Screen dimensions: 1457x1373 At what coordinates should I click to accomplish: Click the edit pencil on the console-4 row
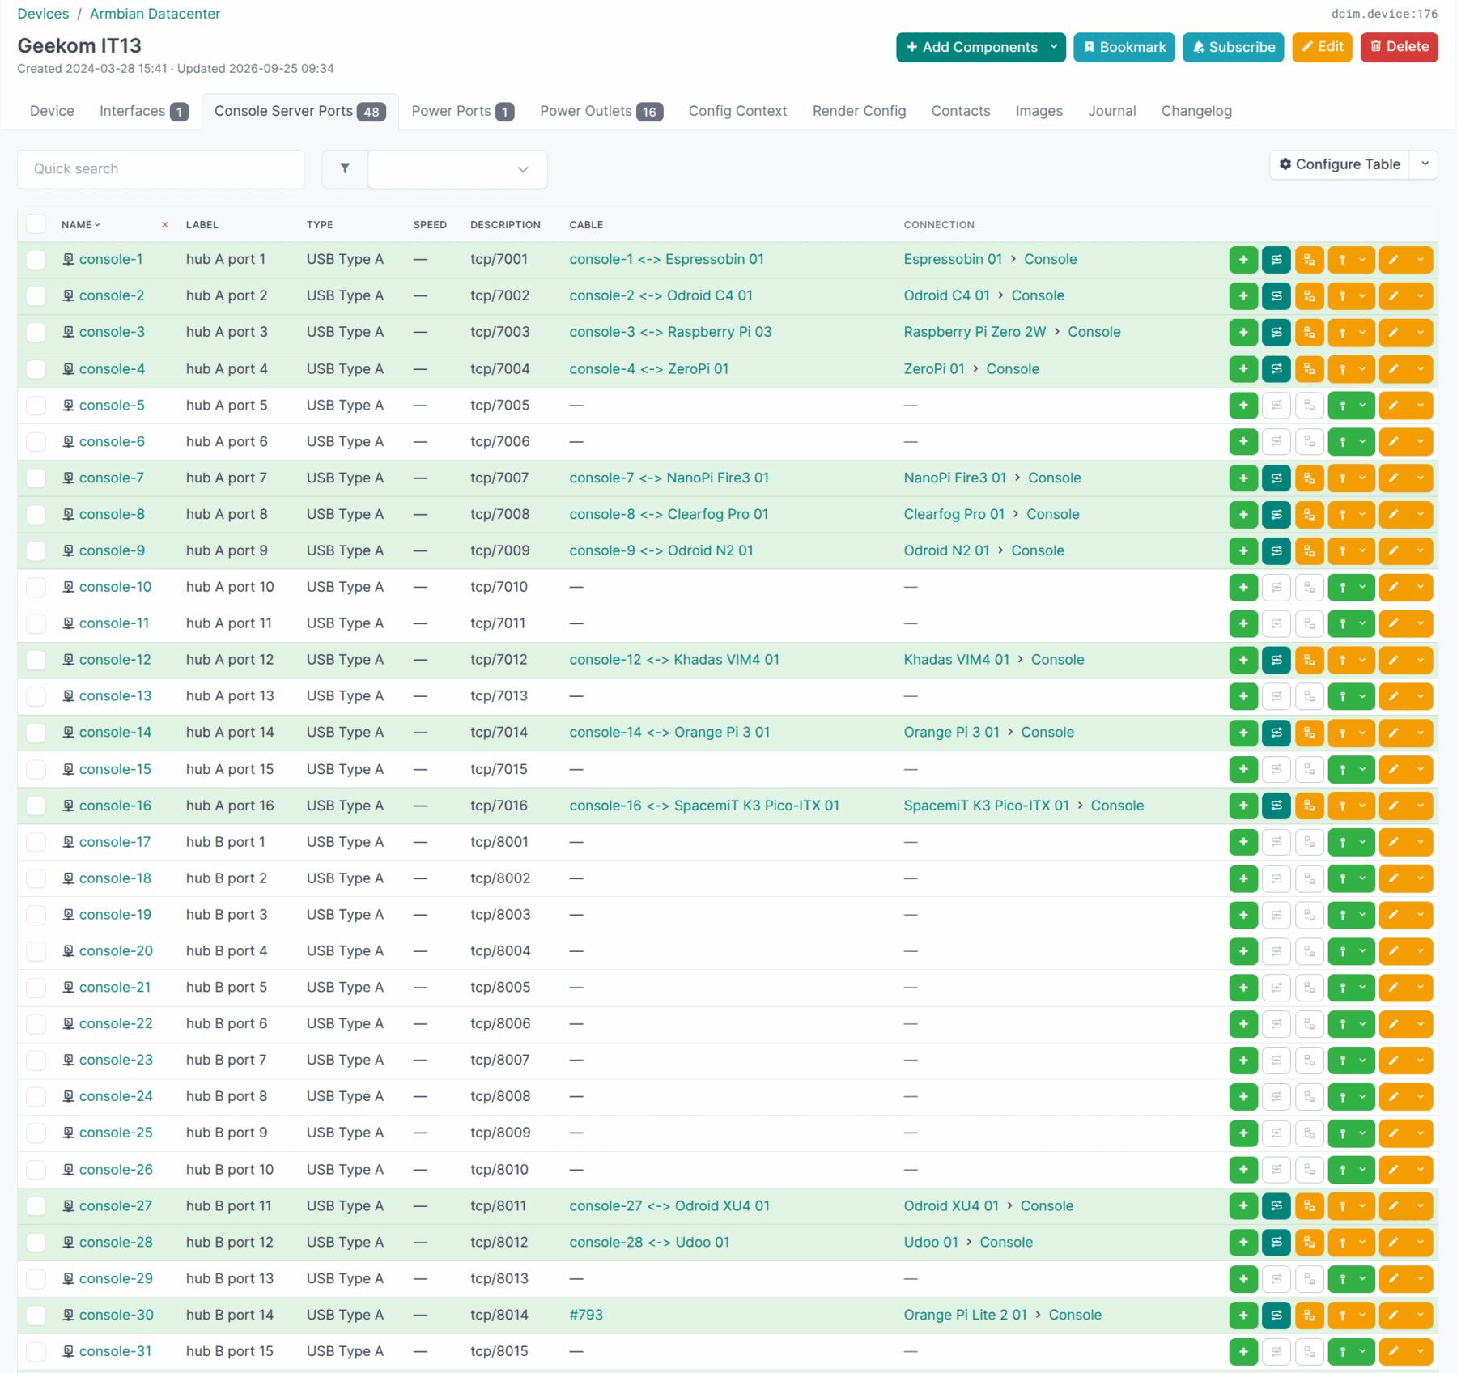point(1393,369)
